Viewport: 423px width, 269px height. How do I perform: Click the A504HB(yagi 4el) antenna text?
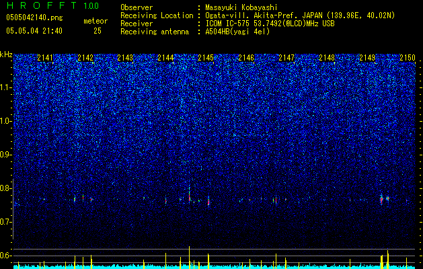237,32
